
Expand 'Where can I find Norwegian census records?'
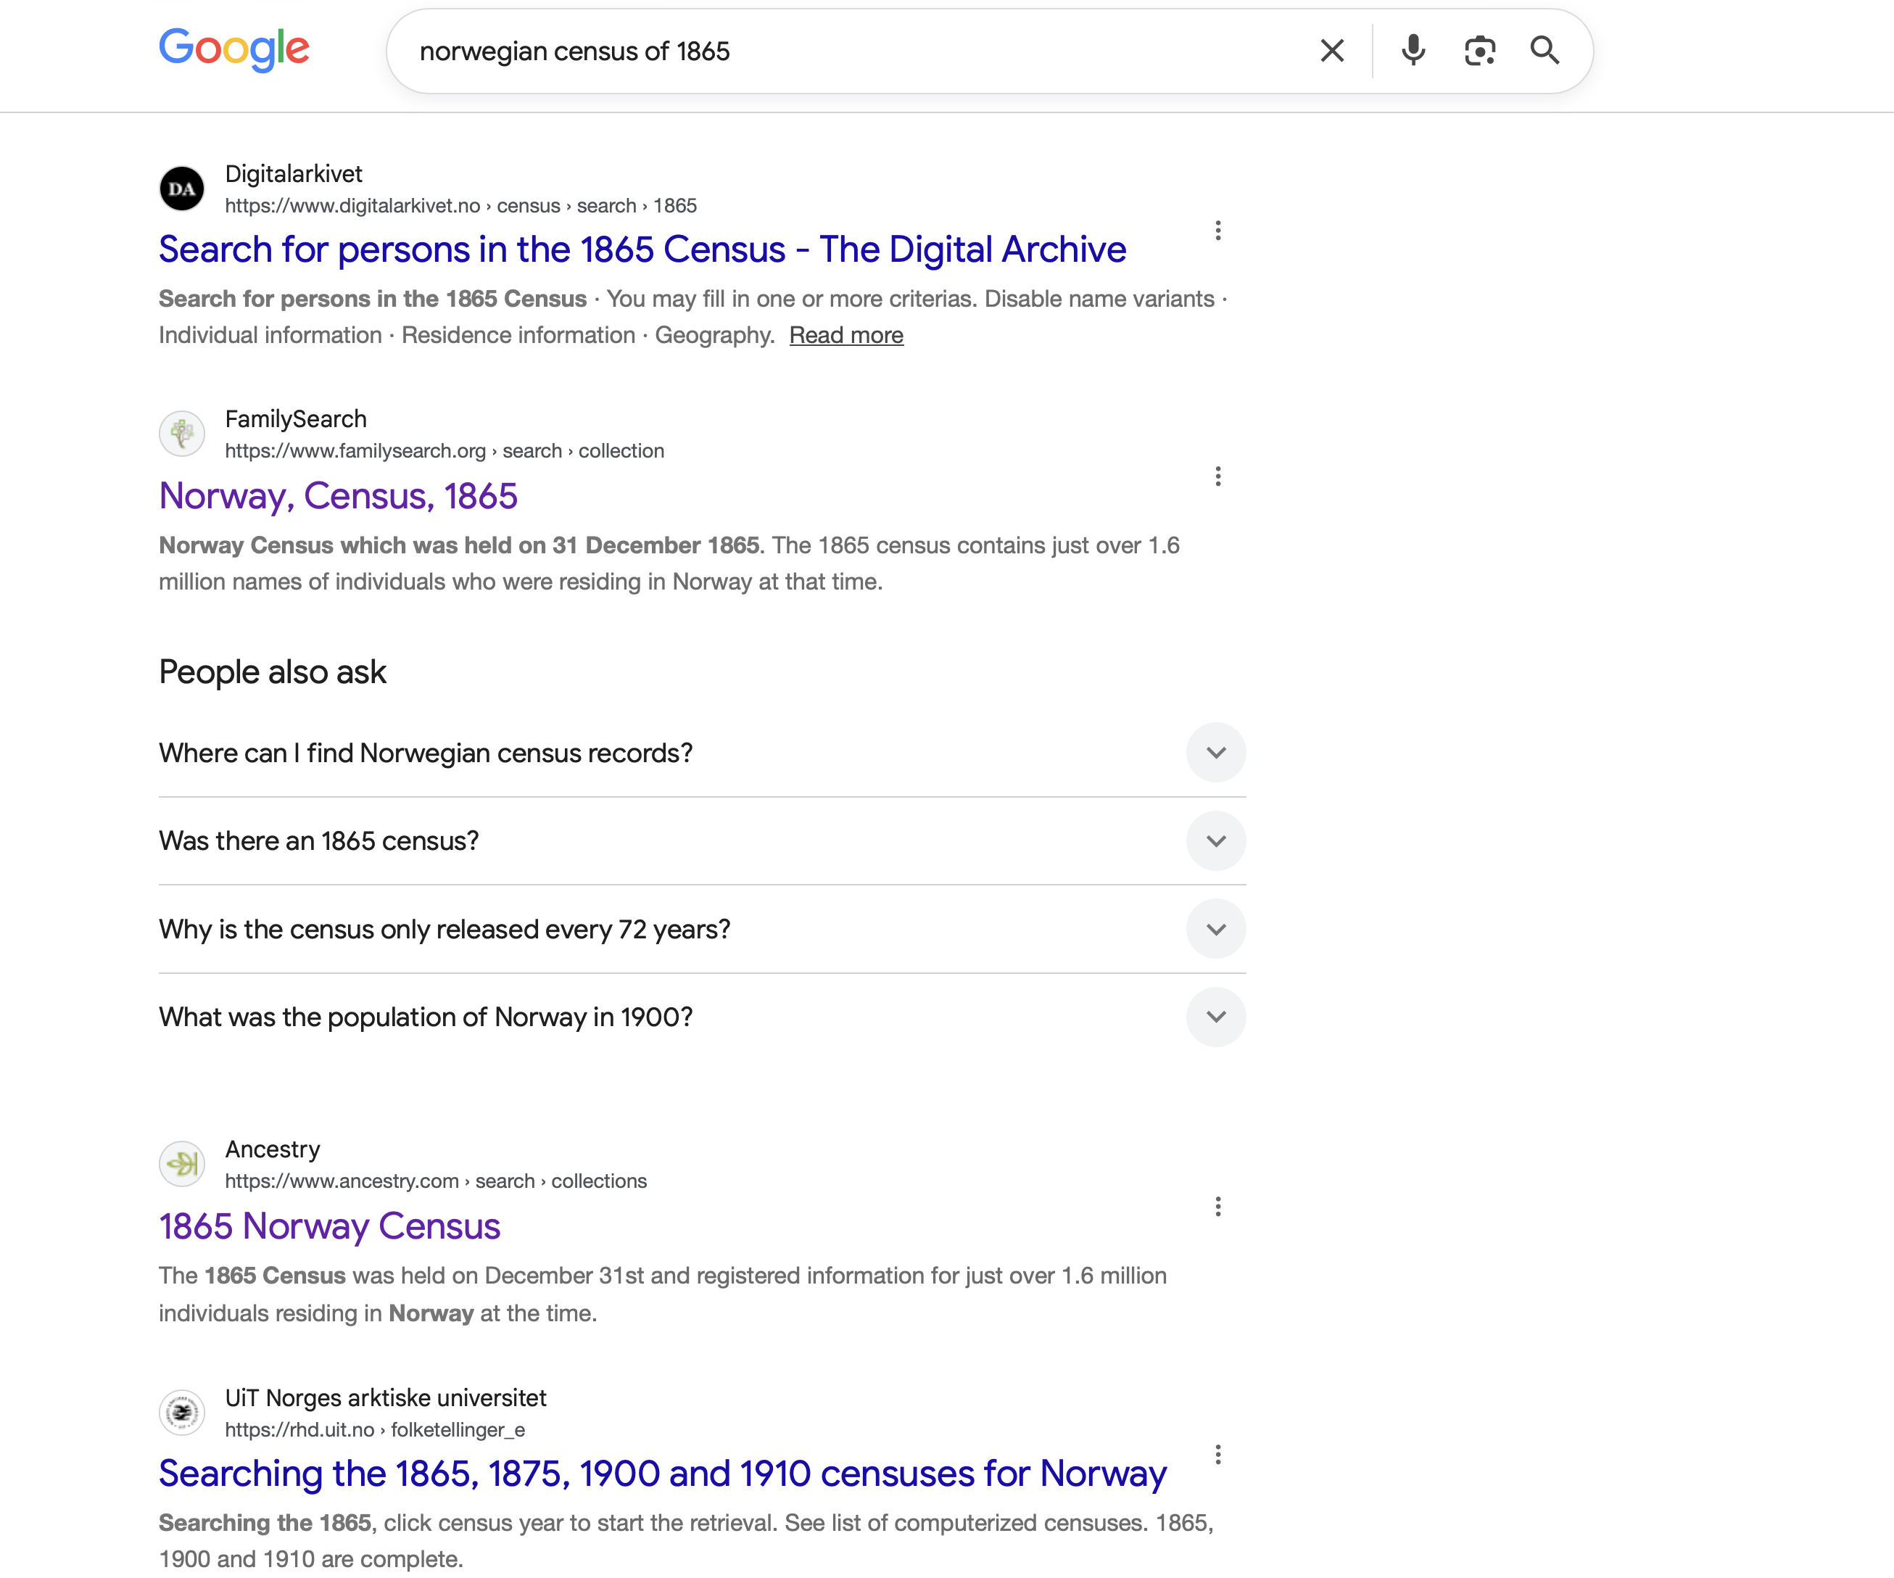coord(702,753)
